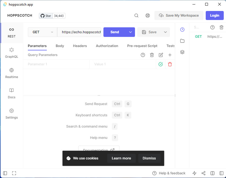Clear all query parameters trash icon
The width and height of the screenshot is (226, 178).
(152, 55)
